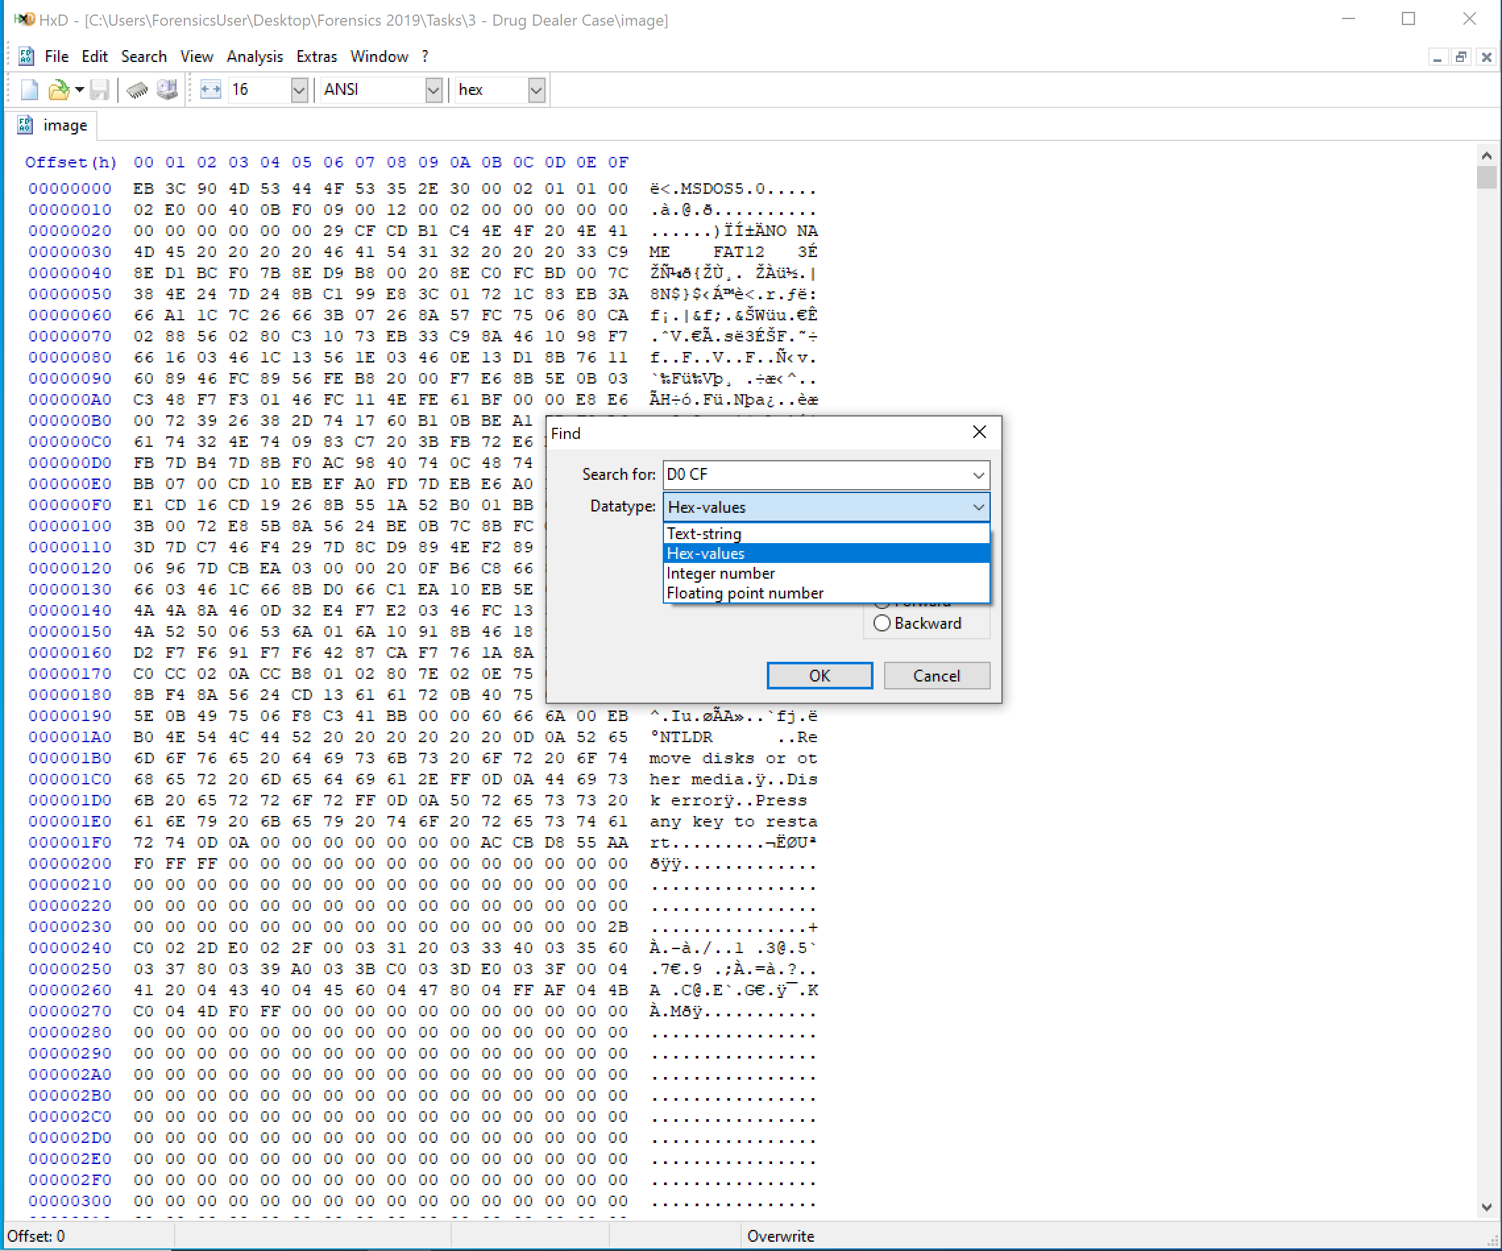Click the Overwrite mode status bar entry

[x=781, y=1236]
